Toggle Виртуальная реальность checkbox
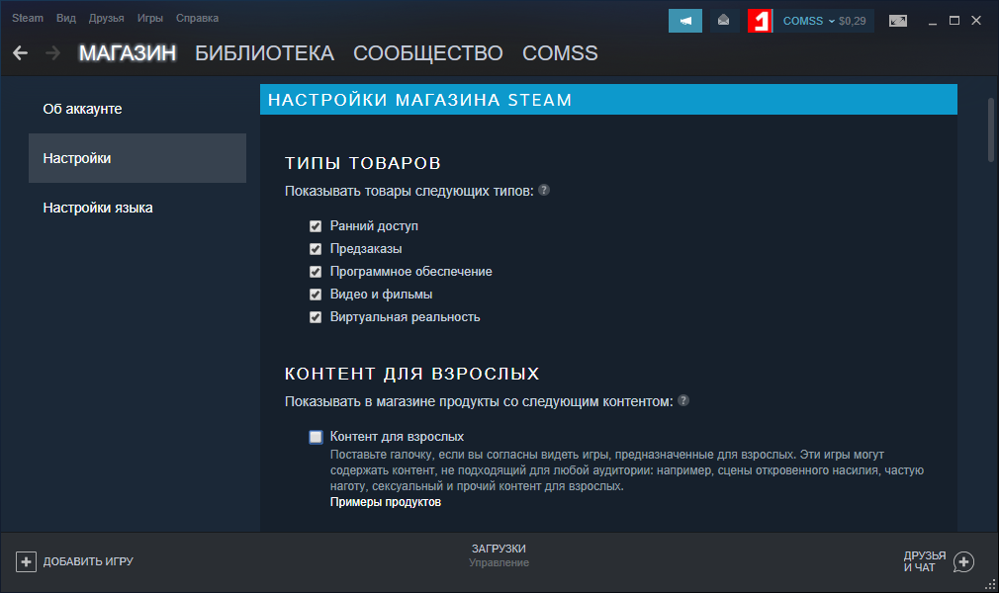This screenshot has height=593, width=999. tap(316, 317)
